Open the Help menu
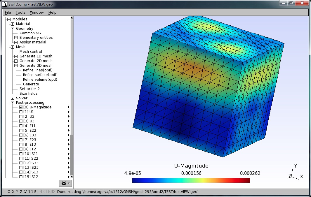 point(53,12)
